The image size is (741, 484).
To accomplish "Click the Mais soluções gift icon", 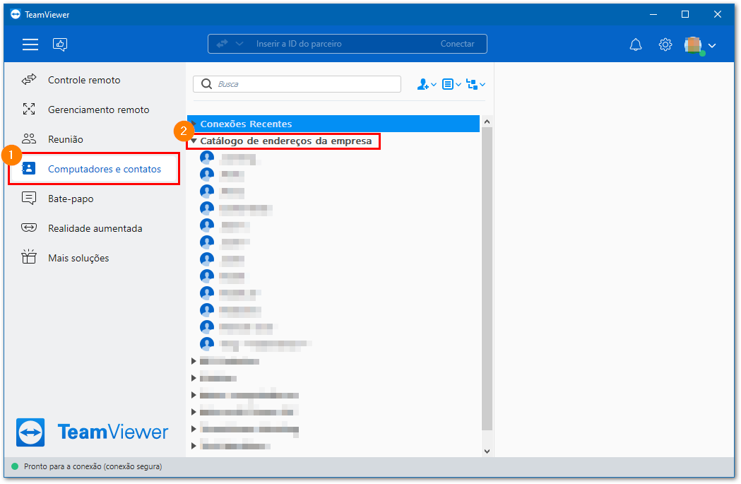I will coord(29,256).
